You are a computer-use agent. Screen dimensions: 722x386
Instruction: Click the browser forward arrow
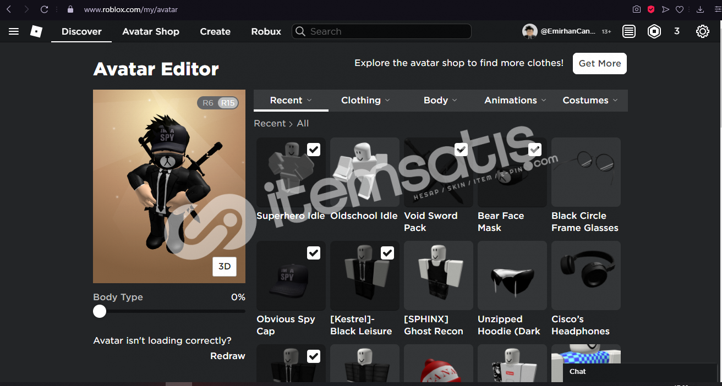[26, 9]
